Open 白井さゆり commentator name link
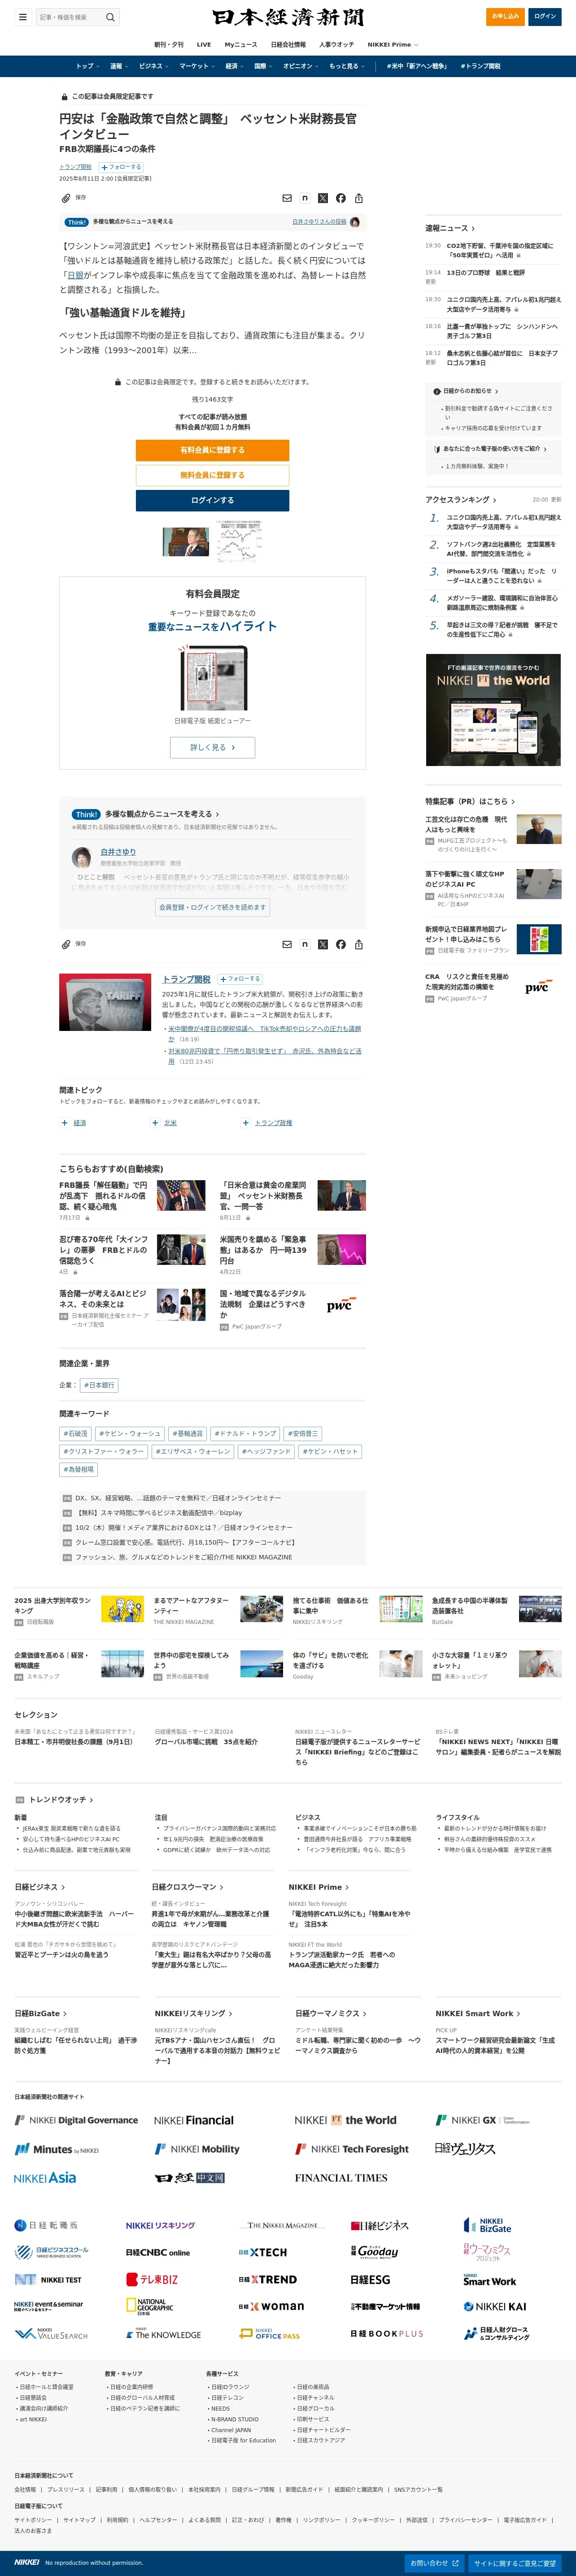The width and height of the screenshot is (576, 2576). click(118, 852)
